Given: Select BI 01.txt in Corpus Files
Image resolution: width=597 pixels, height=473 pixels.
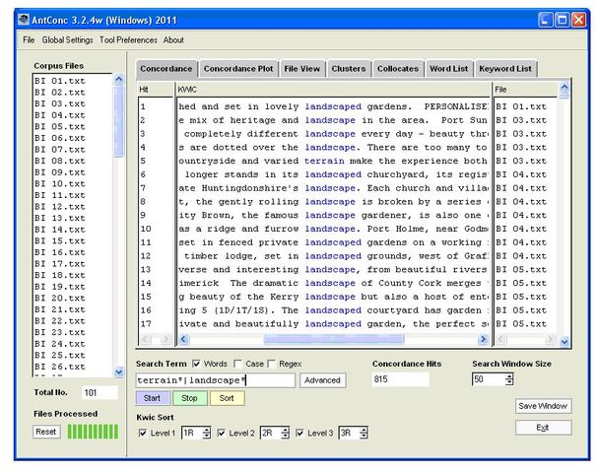Looking at the screenshot, I should click(x=60, y=81).
